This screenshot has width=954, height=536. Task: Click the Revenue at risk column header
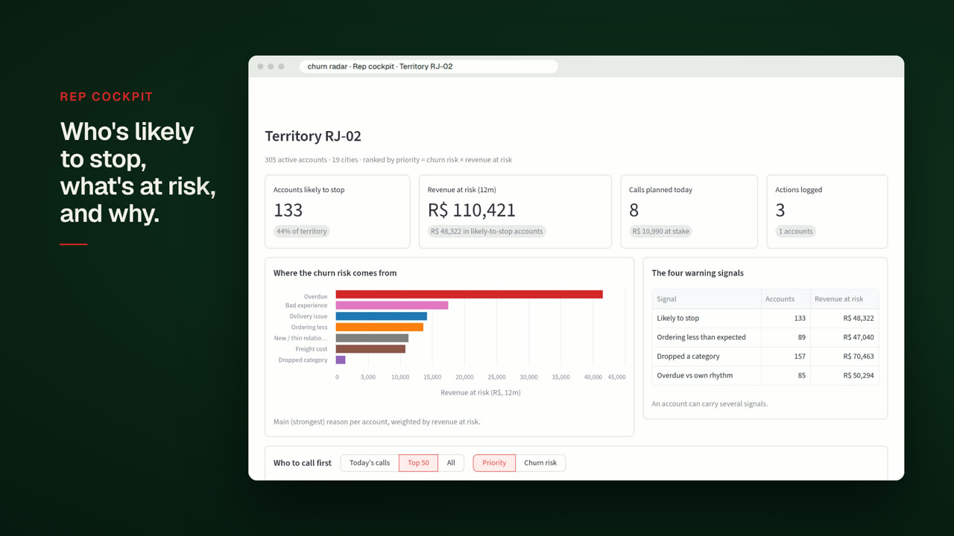tap(844, 299)
